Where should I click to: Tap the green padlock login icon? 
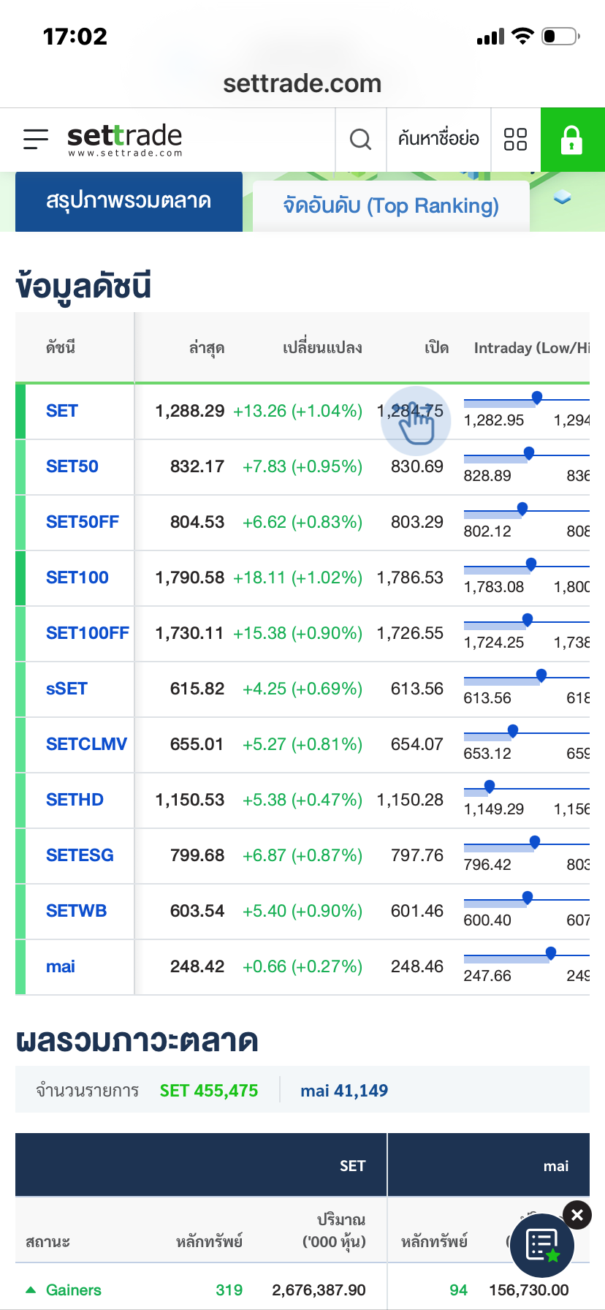[x=571, y=139]
